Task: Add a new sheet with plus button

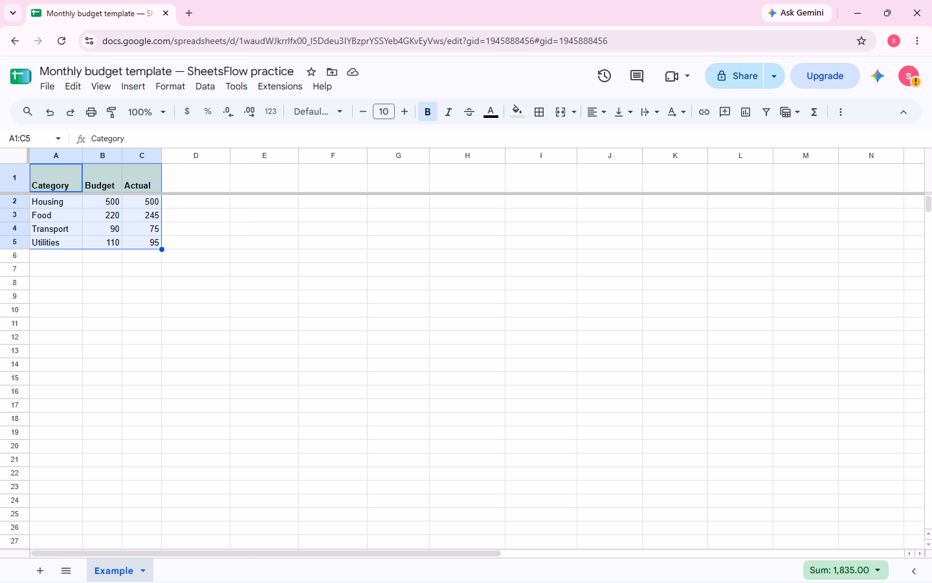Action: click(x=40, y=571)
